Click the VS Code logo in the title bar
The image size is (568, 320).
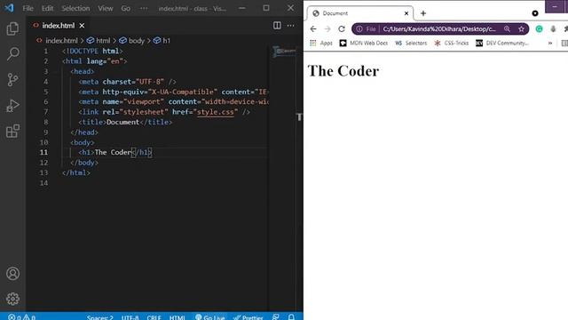pyautogui.click(x=10, y=8)
